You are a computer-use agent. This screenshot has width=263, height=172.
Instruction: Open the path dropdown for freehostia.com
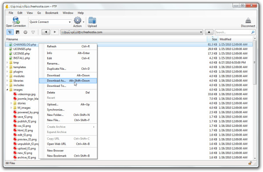coord(201,32)
